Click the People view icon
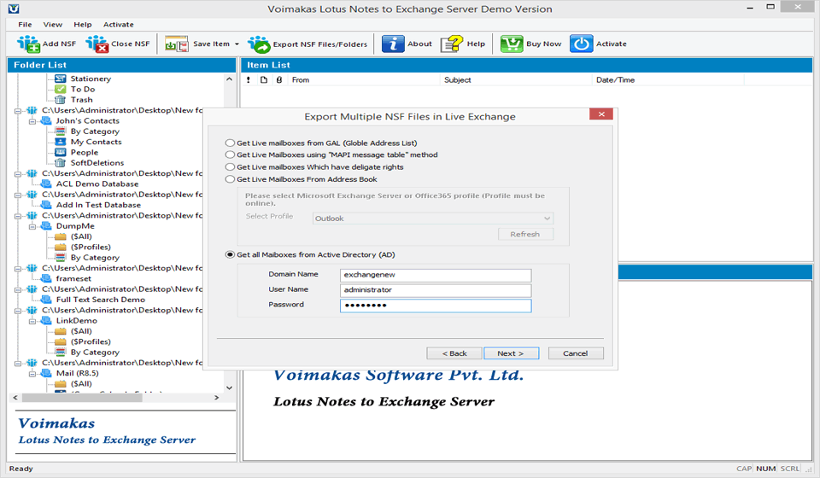This screenshot has width=820, height=478. (x=61, y=152)
